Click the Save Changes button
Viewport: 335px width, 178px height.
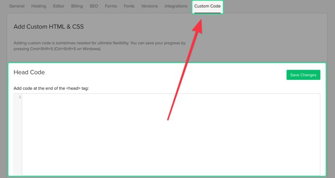(303, 75)
